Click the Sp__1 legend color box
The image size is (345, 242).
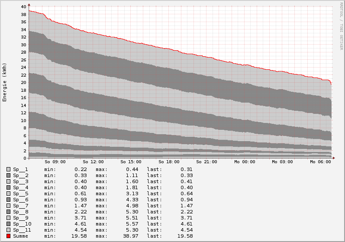pos(8,169)
